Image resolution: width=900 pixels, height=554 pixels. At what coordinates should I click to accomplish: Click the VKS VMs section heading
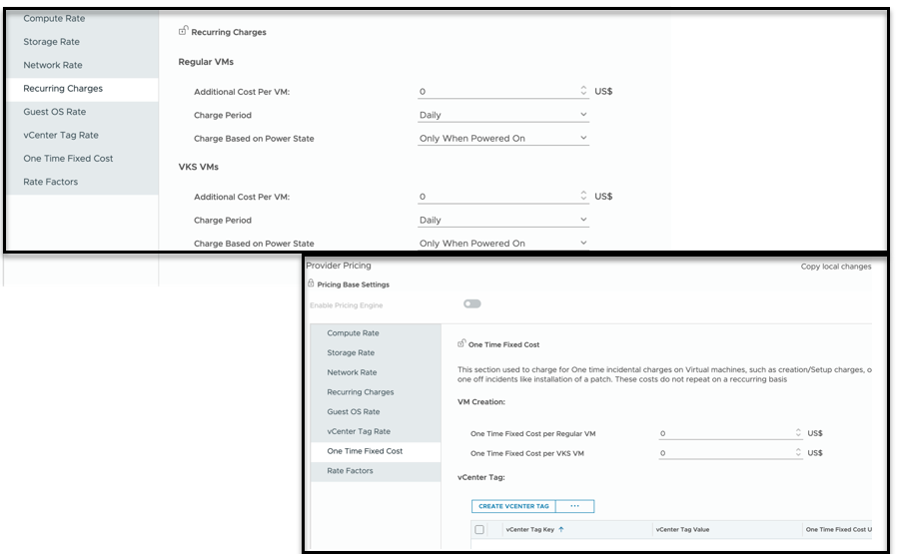click(x=198, y=167)
